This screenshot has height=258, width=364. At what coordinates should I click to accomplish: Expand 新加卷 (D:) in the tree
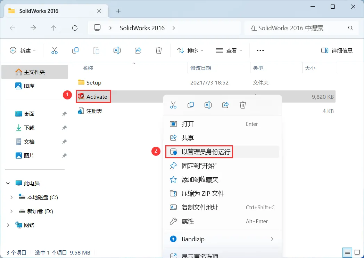11,211
